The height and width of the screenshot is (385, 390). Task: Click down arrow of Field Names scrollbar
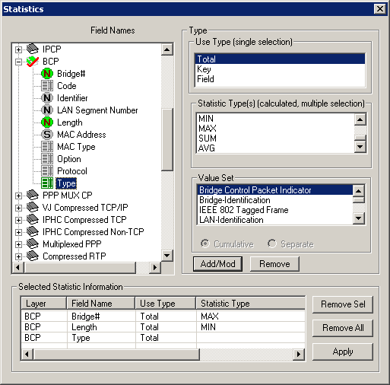(167, 256)
